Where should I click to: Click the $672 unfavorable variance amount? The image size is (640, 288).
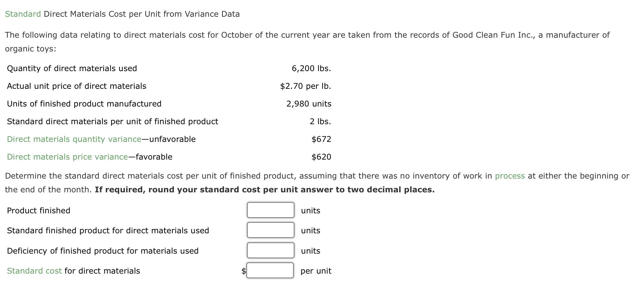click(321, 139)
